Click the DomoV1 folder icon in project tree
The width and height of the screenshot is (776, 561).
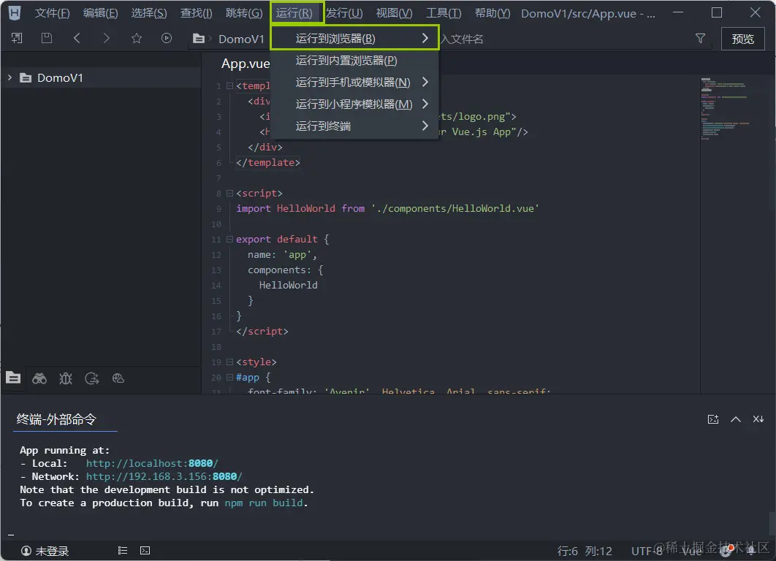tap(26, 78)
